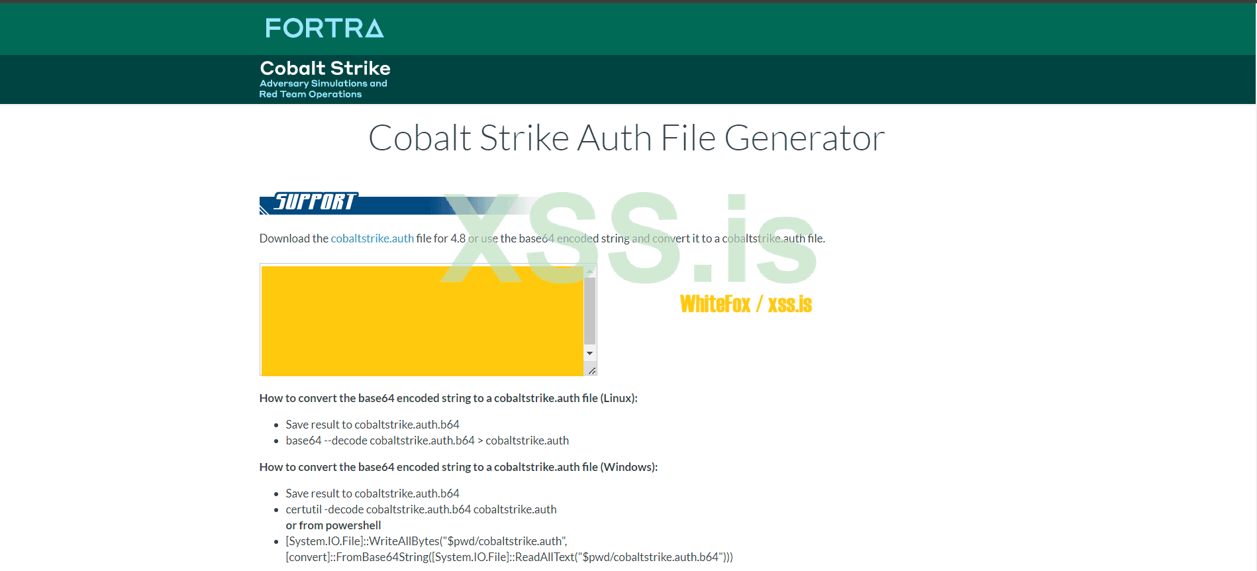This screenshot has height=571, width=1257.
Task: Open the Cobalt Strike header logo
Action: pos(325,79)
